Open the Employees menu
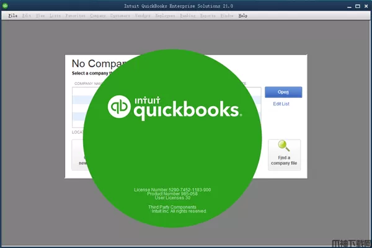 (165, 15)
